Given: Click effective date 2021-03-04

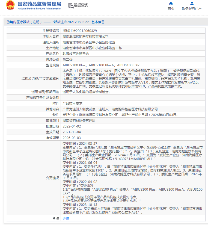Looking at the screenshot, I should [72, 132].
